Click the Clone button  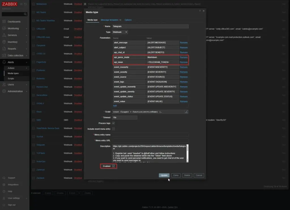[x=176, y=175]
